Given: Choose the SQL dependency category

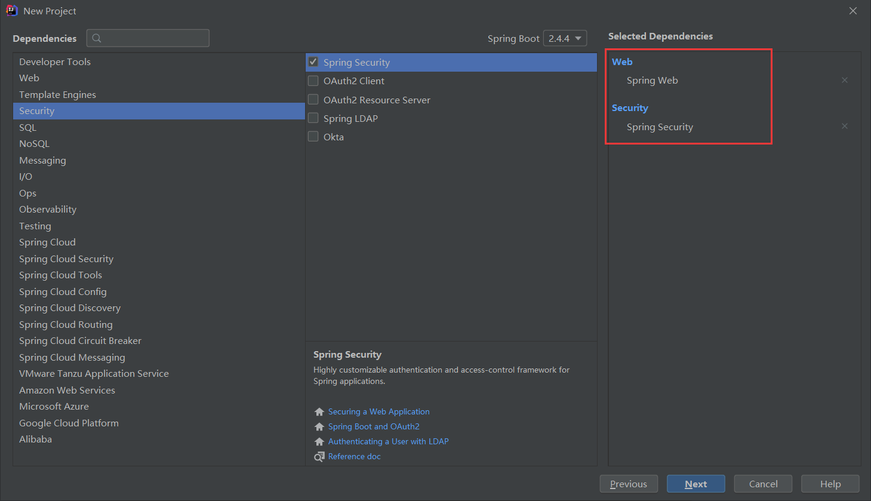Looking at the screenshot, I should pos(28,127).
